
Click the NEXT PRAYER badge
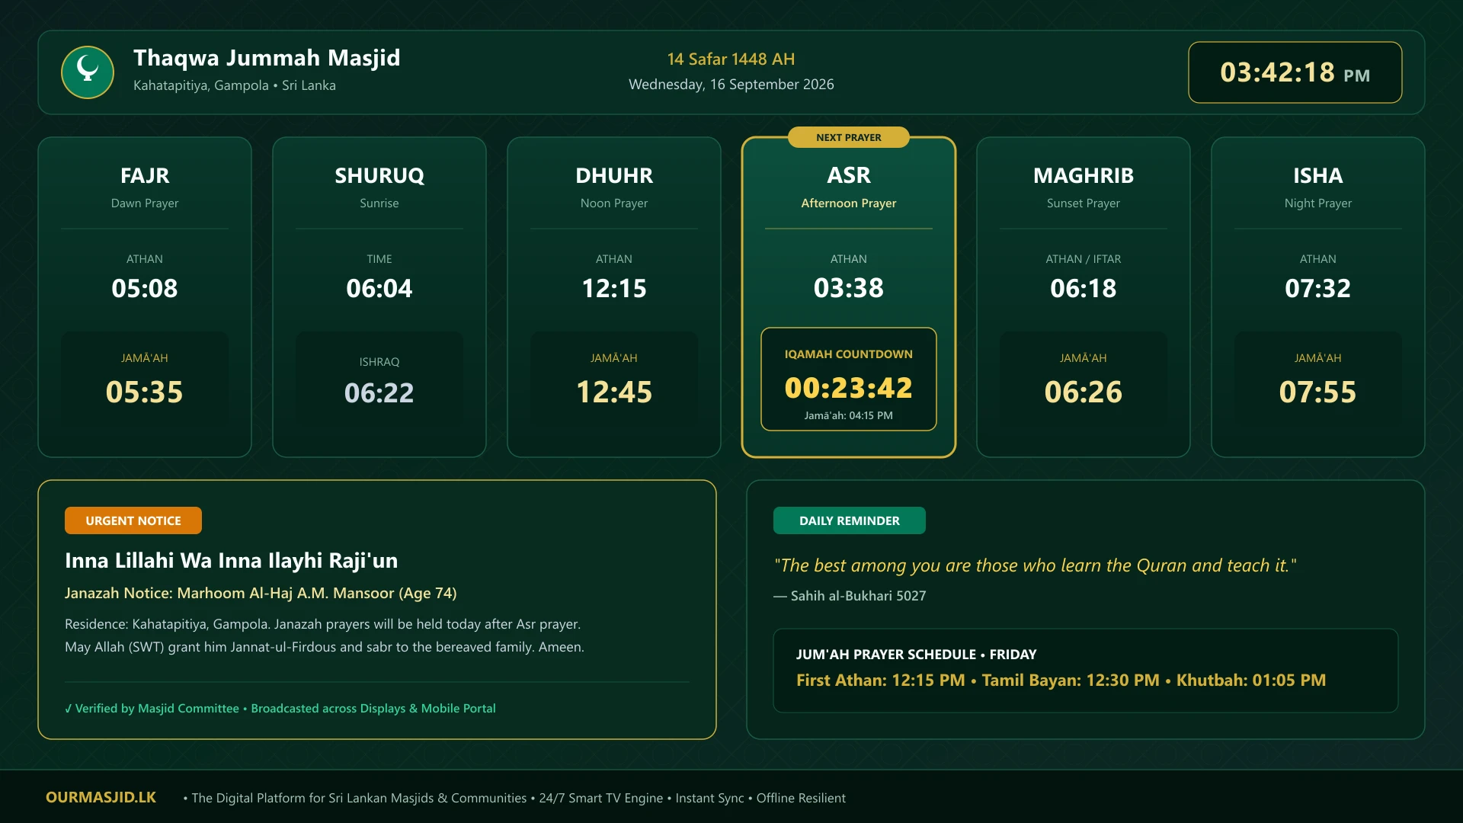(848, 137)
